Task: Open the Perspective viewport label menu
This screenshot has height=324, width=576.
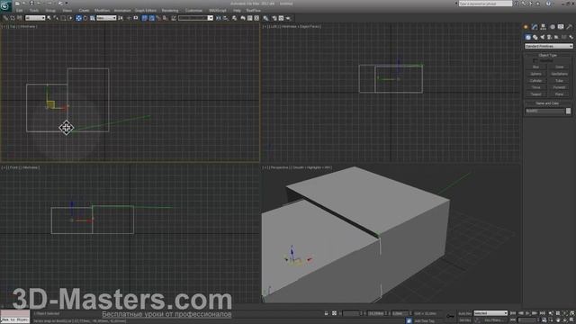Action: pyautogui.click(x=279, y=167)
